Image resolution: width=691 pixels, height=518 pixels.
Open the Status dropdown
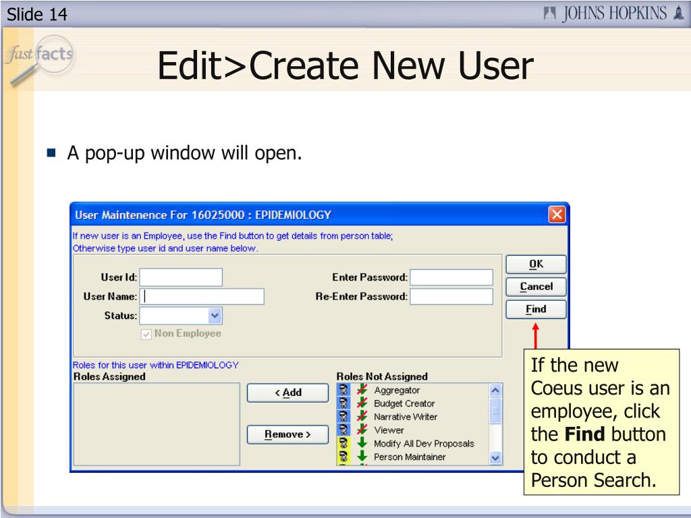tap(215, 315)
